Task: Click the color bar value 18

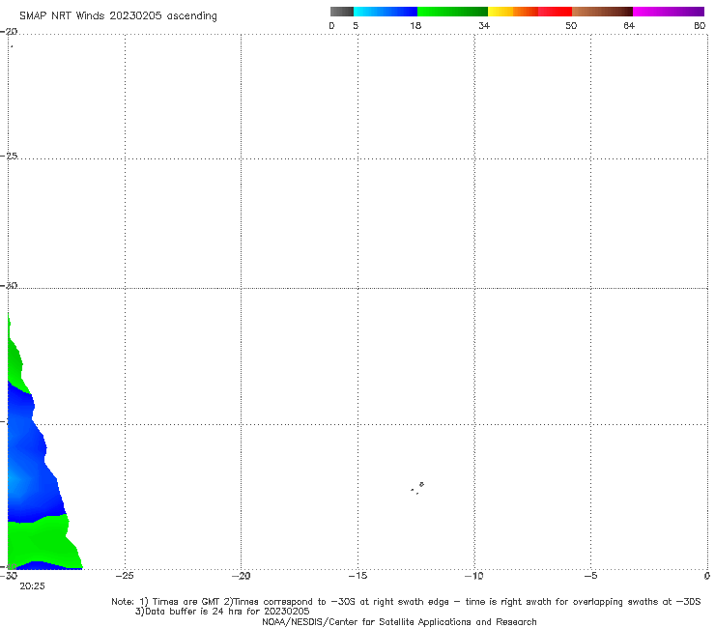Action: tap(415, 25)
